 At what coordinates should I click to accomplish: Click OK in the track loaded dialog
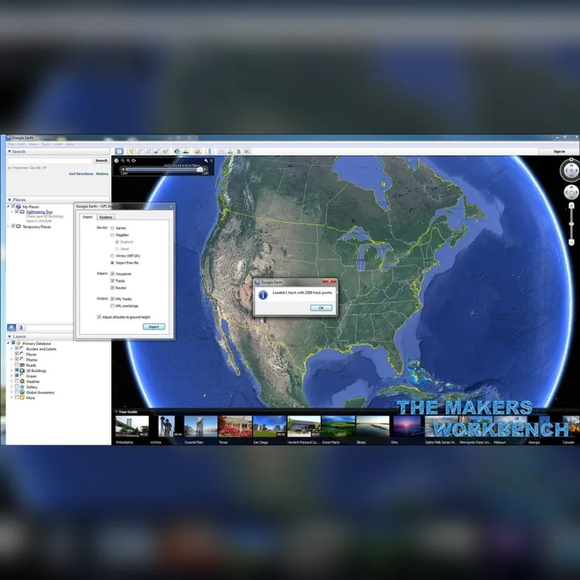pyautogui.click(x=321, y=308)
